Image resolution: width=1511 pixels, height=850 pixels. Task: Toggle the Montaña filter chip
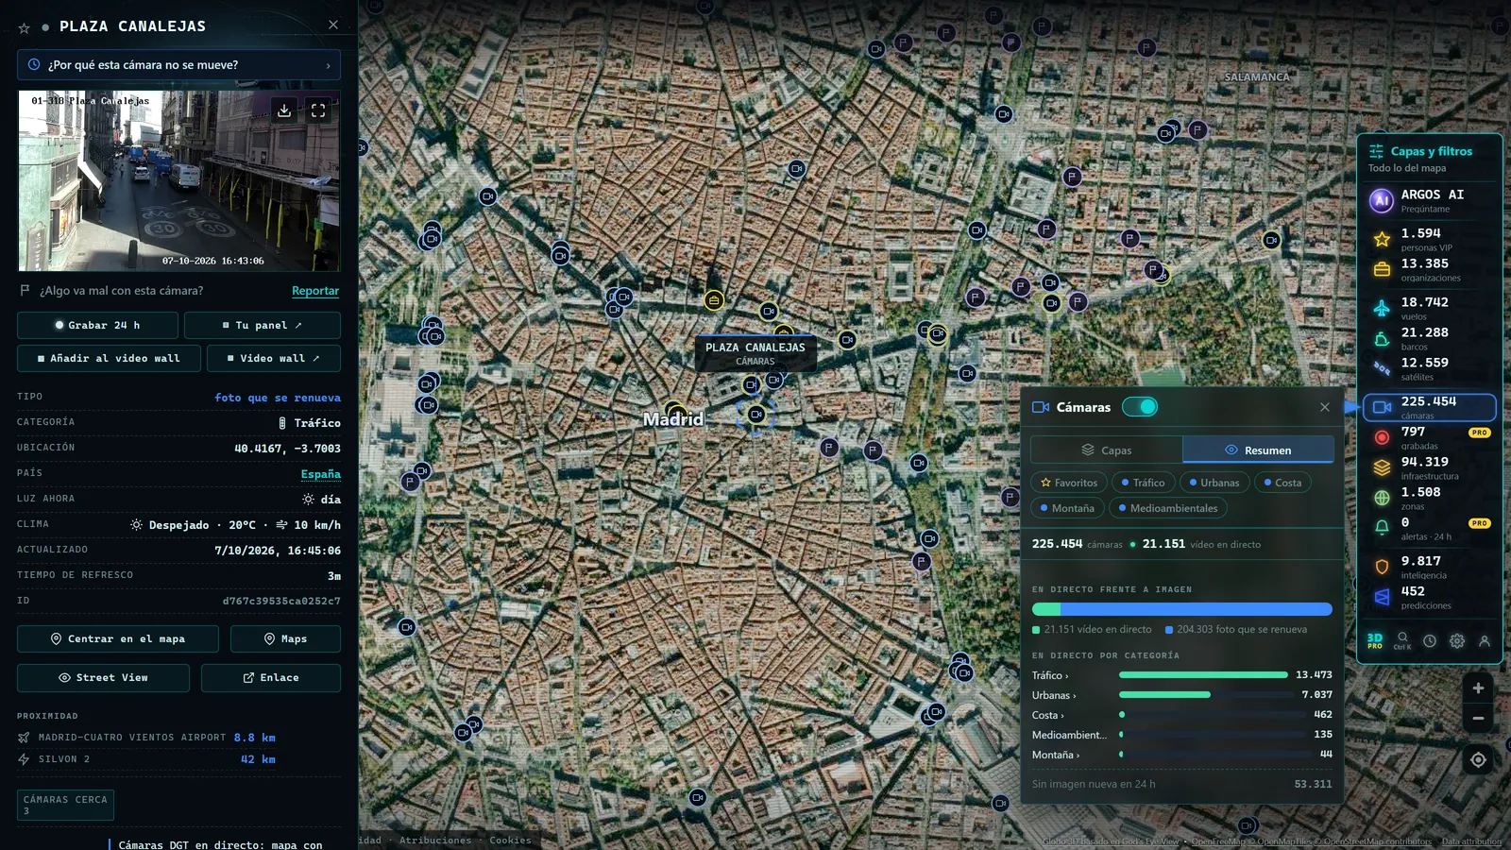tap(1067, 508)
